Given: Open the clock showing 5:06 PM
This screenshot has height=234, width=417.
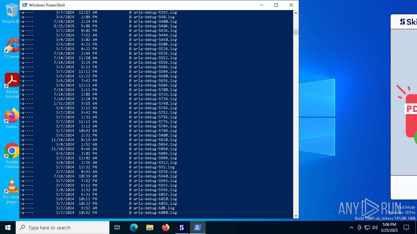Looking at the screenshot, I should 390,227.
